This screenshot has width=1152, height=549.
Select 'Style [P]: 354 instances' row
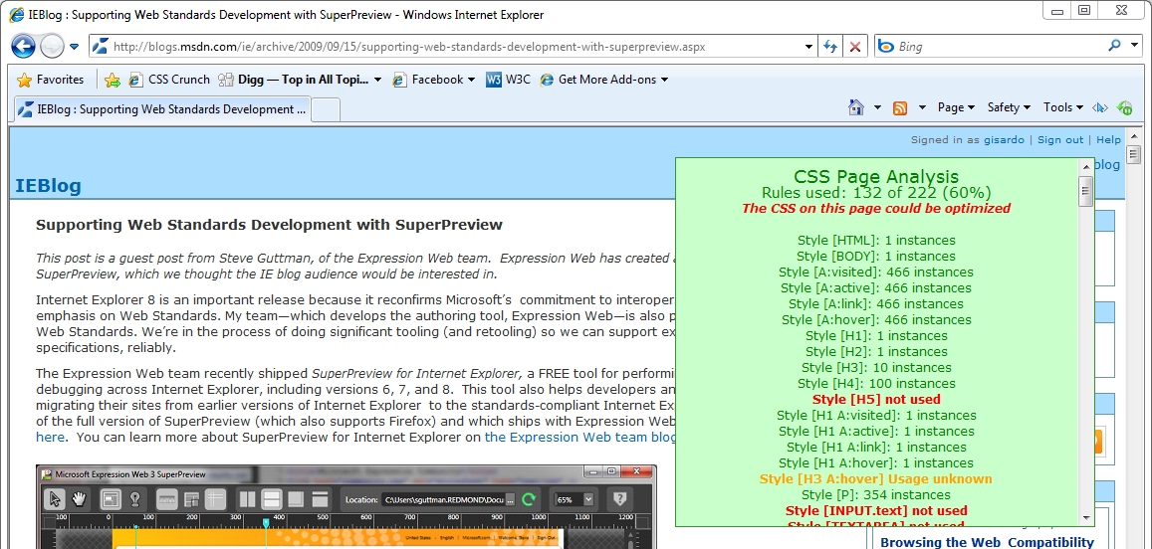(x=876, y=494)
